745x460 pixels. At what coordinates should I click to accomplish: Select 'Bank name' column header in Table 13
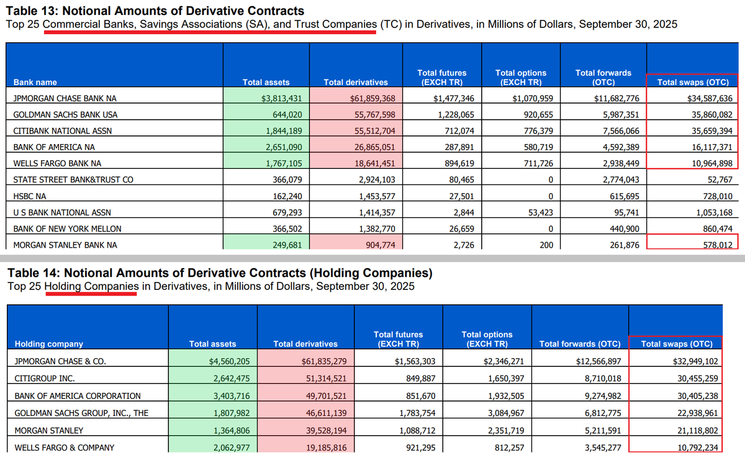[x=35, y=82]
